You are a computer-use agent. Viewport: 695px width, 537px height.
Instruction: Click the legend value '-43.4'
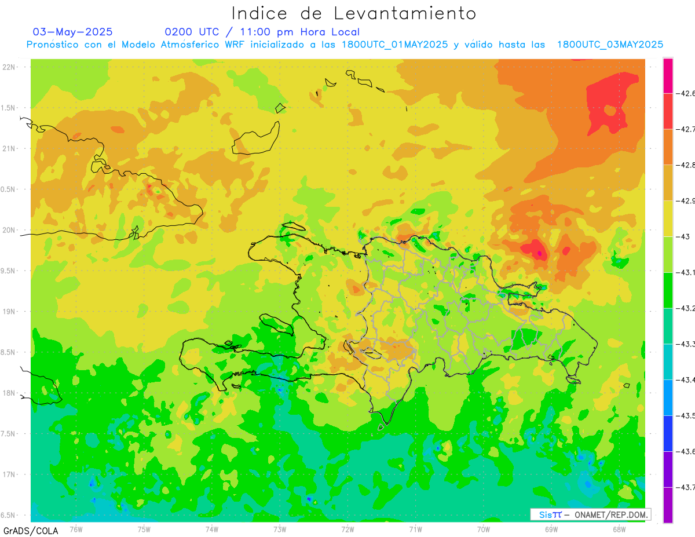click(x=686, y=380)
